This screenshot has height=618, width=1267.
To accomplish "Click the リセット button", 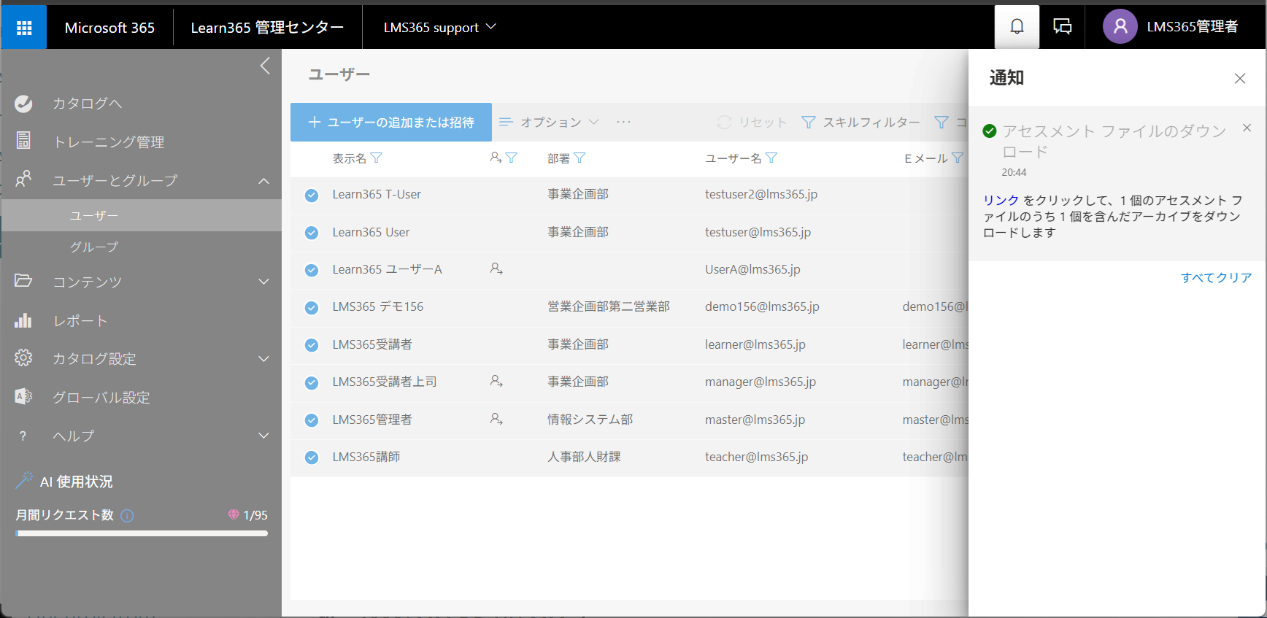I will click(752, 122).
